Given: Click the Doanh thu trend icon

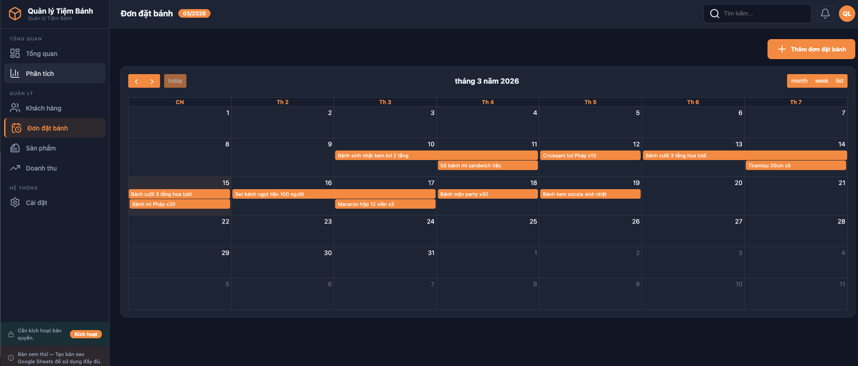Looking at the screenshot, I should click(15, 168).
